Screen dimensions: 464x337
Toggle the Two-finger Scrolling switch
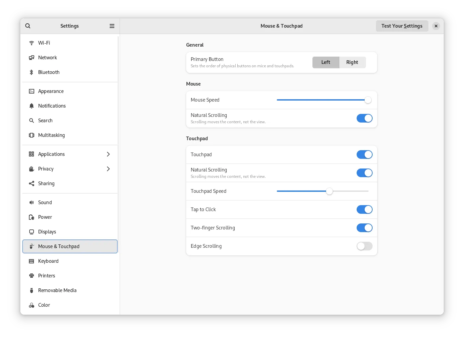click(364, 228)
